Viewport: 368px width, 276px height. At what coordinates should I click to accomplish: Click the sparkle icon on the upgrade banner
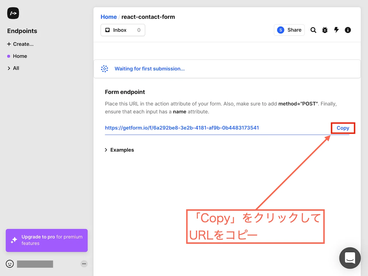[14, 240]
